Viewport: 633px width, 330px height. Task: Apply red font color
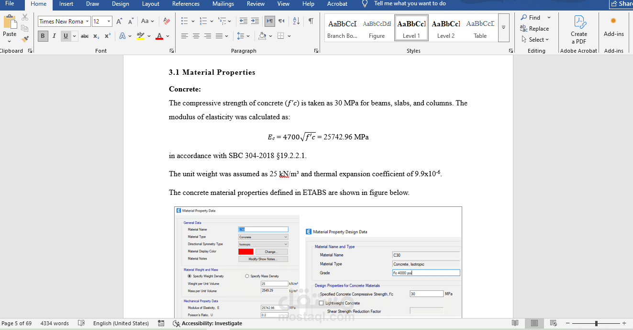[x=158, y=36]
